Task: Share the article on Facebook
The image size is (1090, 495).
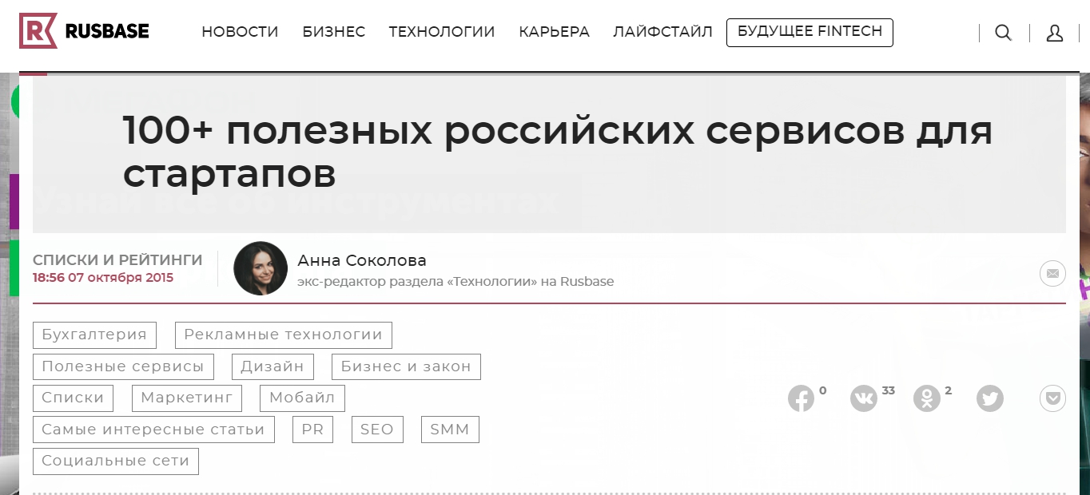Action: [x=801, y=398]
